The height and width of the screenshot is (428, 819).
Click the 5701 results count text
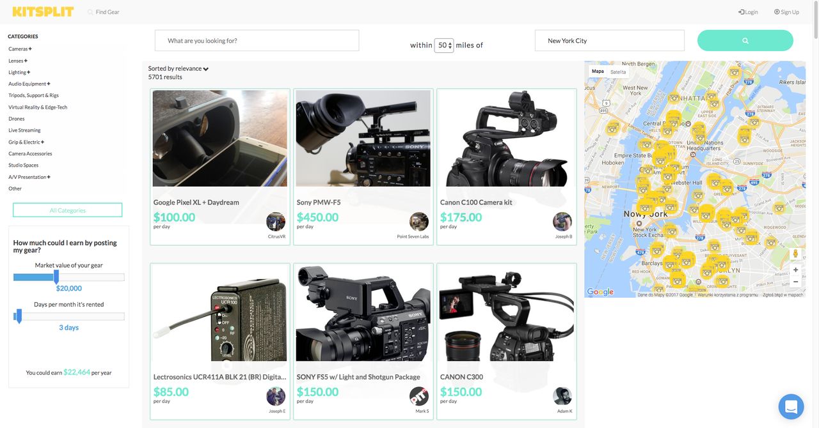tap(165, 77)
